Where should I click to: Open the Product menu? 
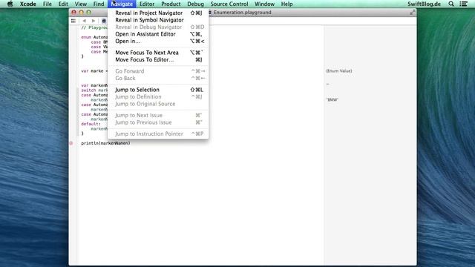(x=171, y=4)
